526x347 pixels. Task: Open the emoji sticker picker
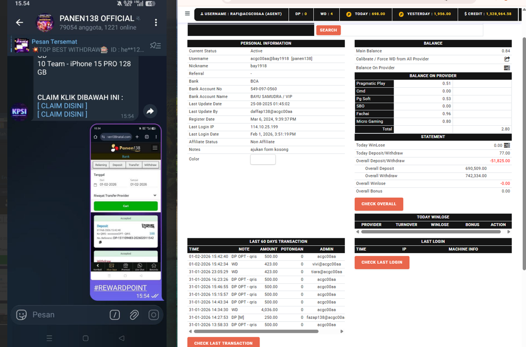22,315
